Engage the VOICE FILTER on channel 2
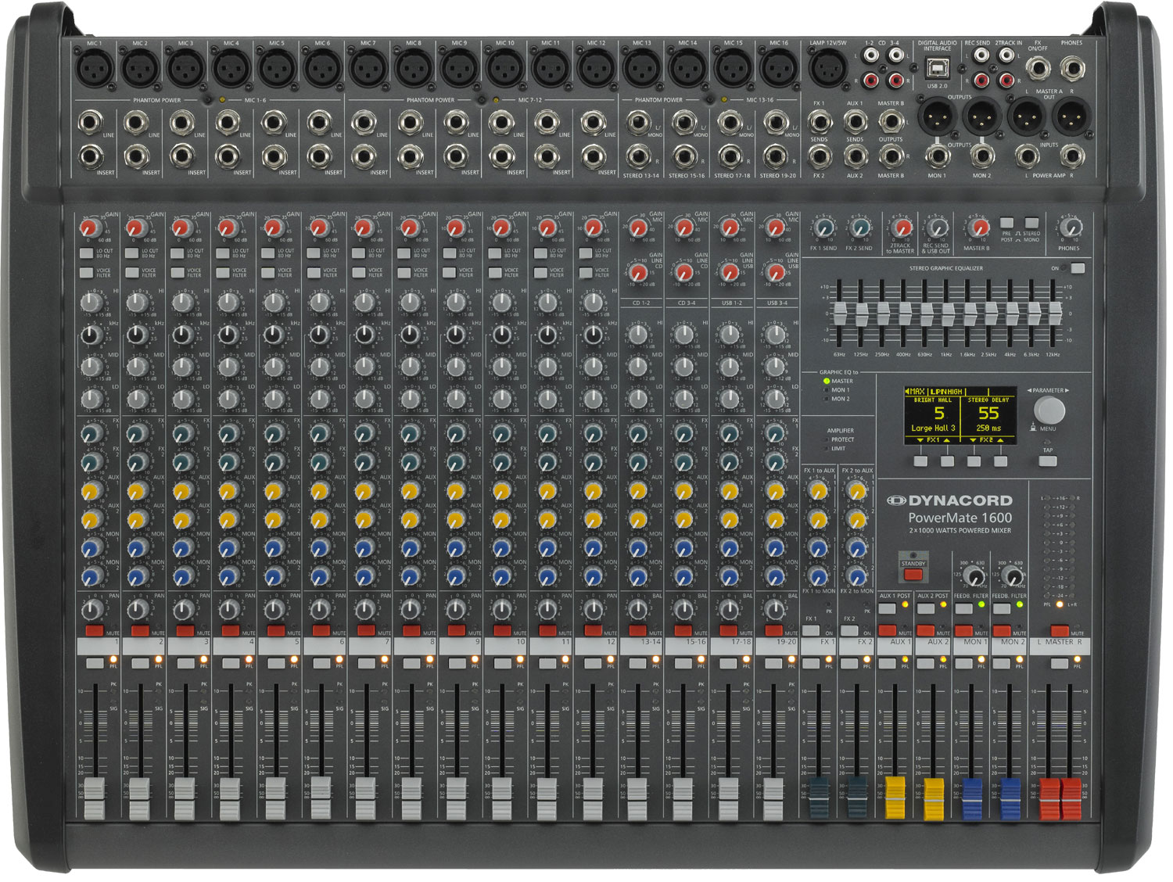1173x882 pixels. (131, 273)
